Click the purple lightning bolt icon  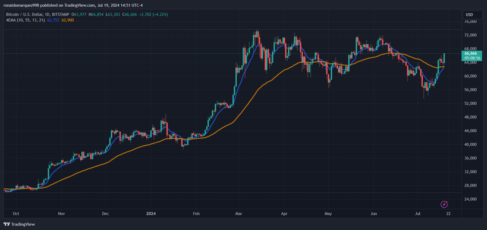pyautogui.click(x=444, y=204)
